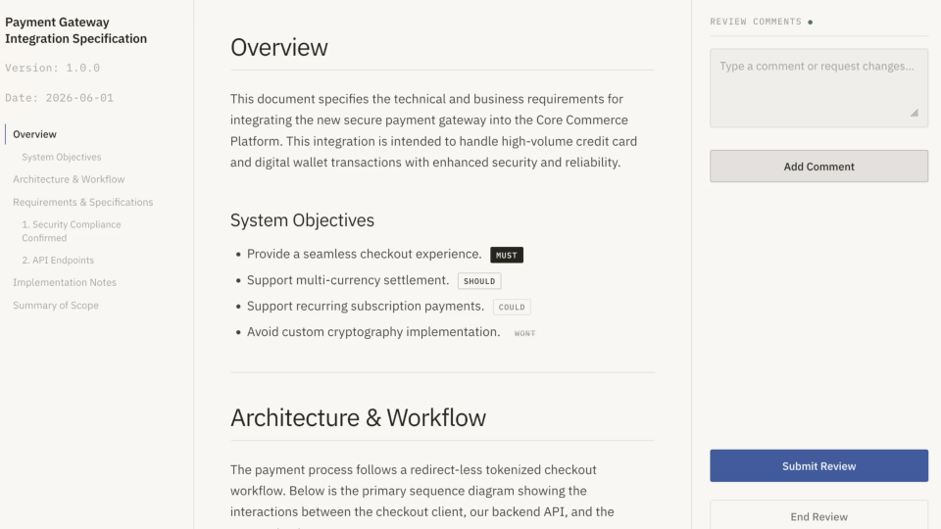Navigate to API Endpoints subsection
Image resolution: width=941 pixels, height=529 pixels.
click(58, 261)
